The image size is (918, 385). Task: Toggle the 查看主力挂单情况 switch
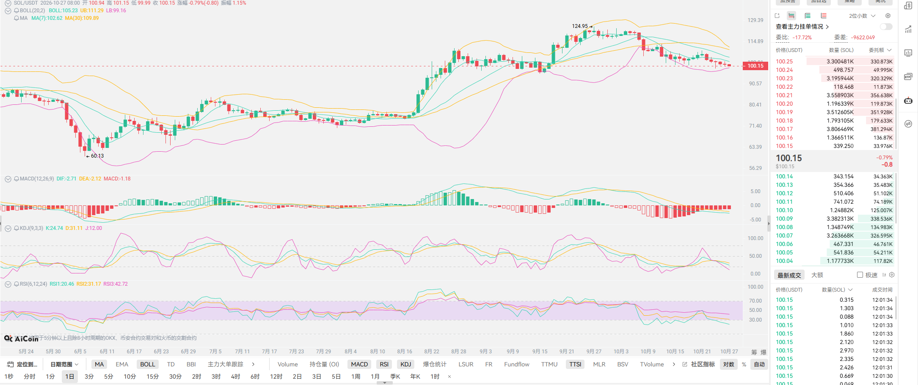(886, 27)
